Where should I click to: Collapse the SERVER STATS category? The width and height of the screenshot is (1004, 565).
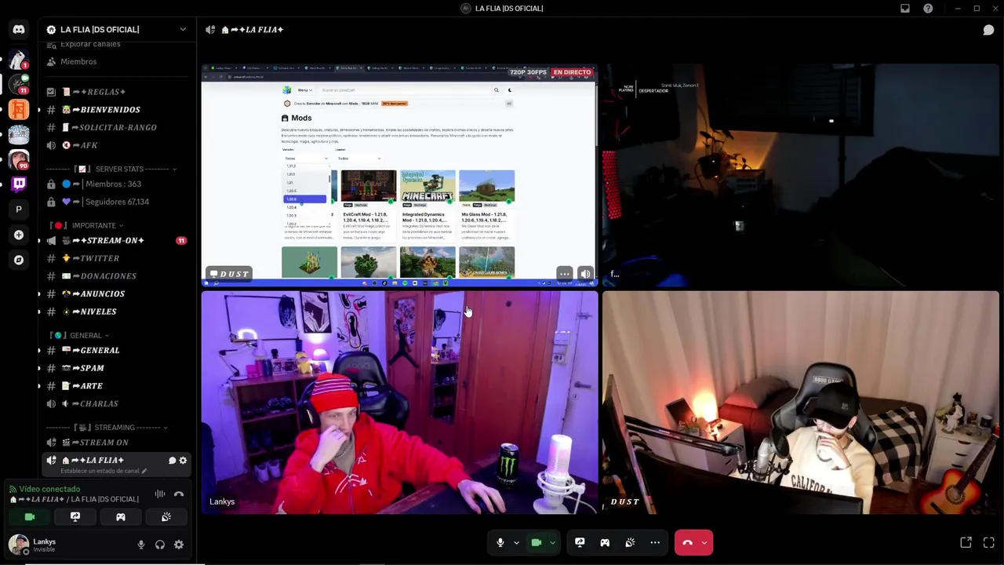[x=110, y=169]
